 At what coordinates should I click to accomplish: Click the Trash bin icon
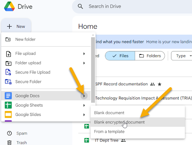pos(9,142)
